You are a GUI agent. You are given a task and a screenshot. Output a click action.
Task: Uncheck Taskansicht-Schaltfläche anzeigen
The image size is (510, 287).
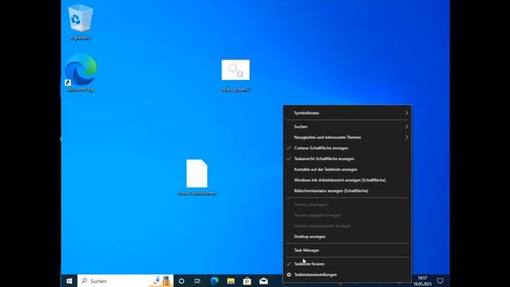tap(347, 159)
